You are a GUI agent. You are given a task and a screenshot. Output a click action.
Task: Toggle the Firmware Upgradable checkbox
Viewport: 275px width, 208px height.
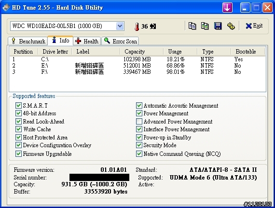pos(18,153)
